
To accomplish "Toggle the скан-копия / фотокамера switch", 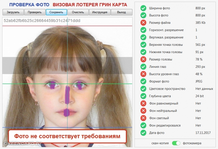I will [176, 143].
